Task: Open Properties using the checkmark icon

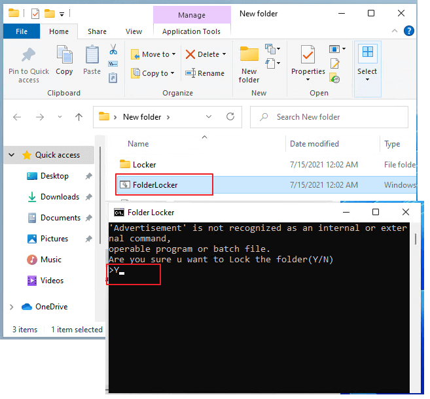Action: pyautogui.click(x=308, y=56)
